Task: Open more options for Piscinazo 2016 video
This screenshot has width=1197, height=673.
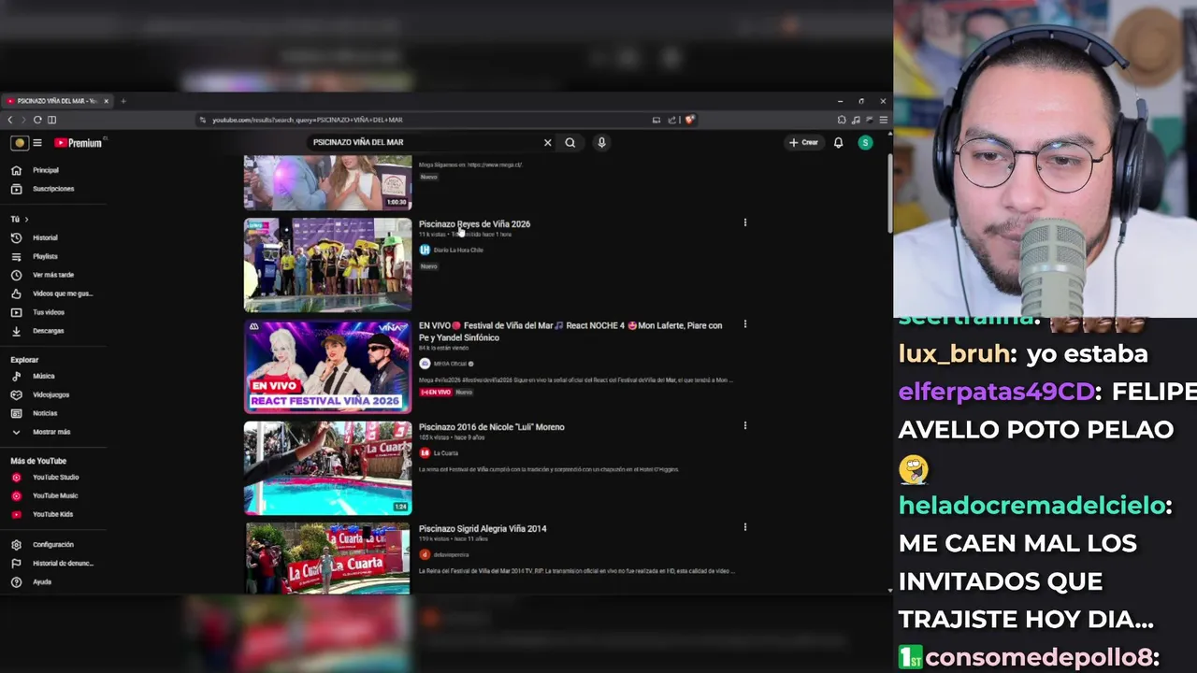Action: point(745,426)
